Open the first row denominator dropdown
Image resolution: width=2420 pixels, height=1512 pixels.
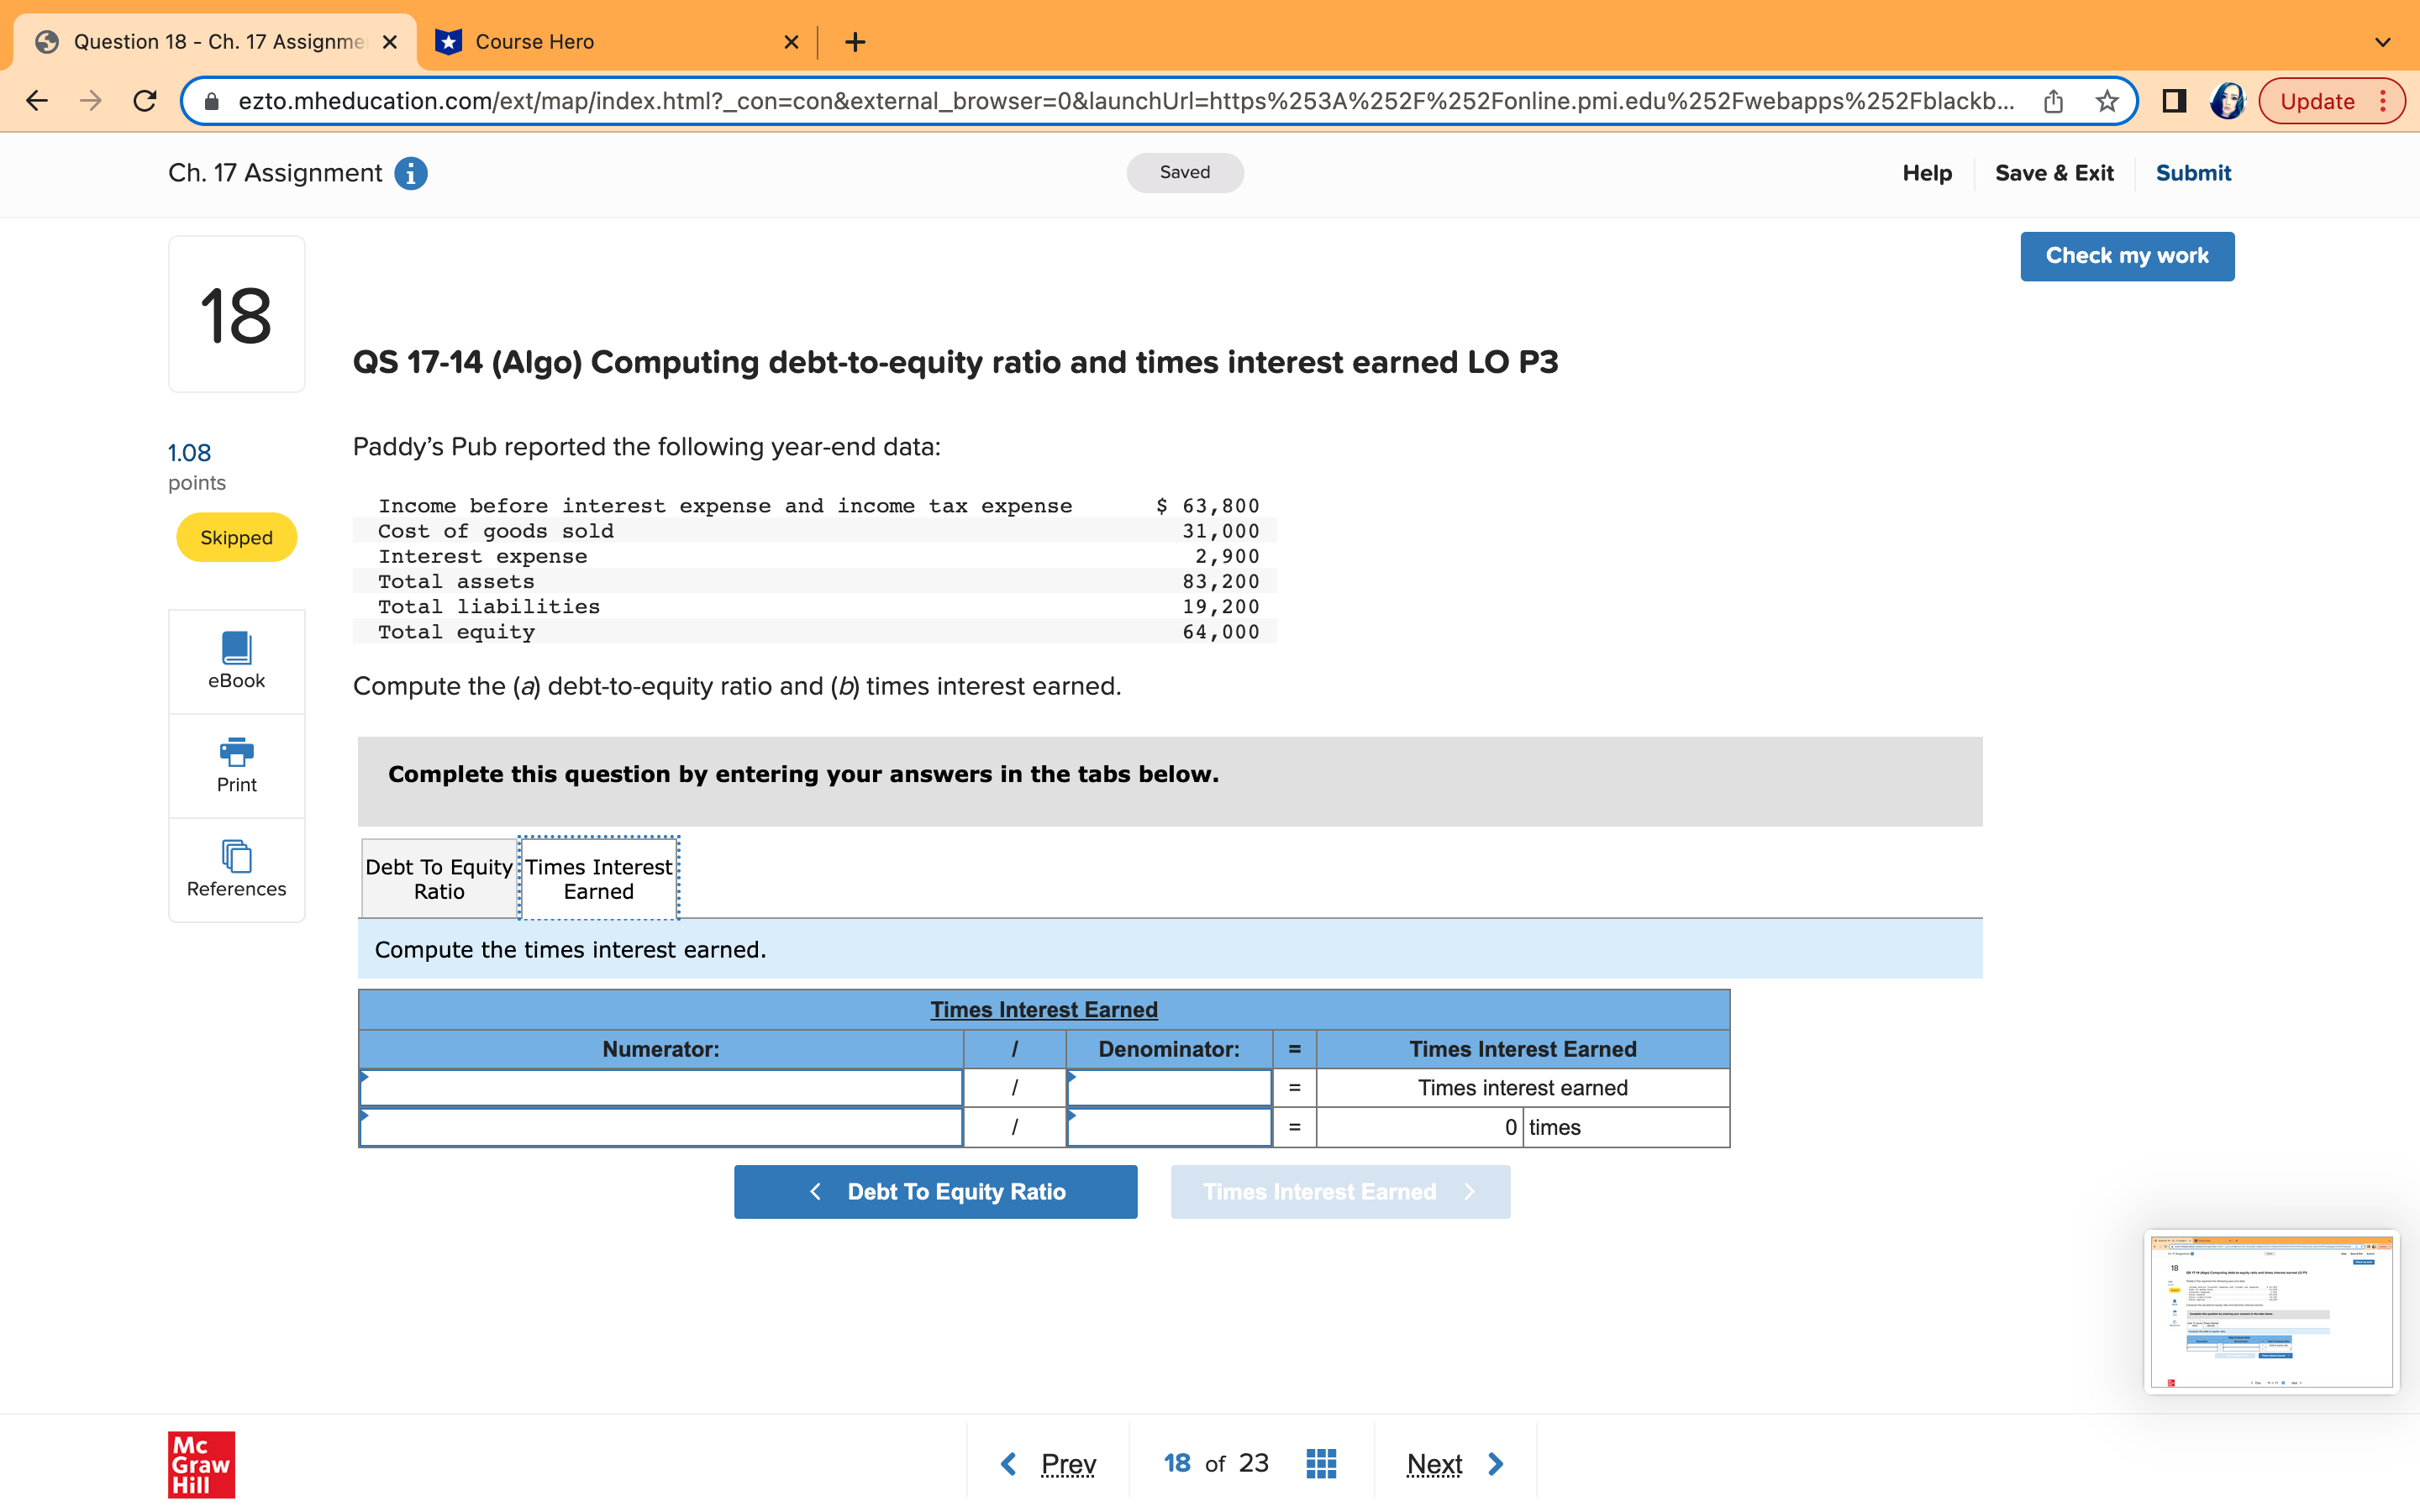[x=1168, y=1088]
